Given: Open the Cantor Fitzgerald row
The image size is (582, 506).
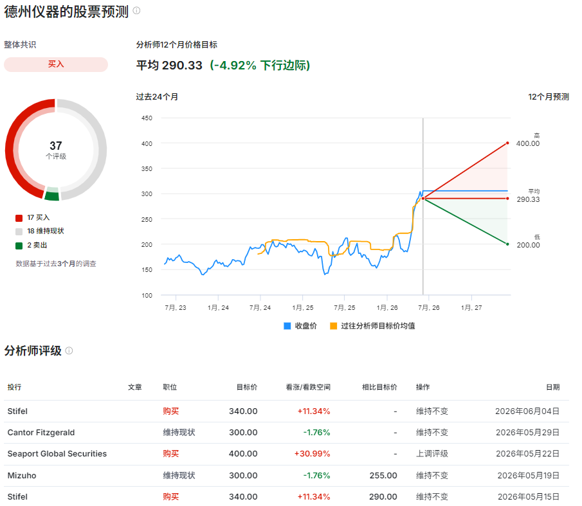Looking at the screenshot, I should point(286,433).
